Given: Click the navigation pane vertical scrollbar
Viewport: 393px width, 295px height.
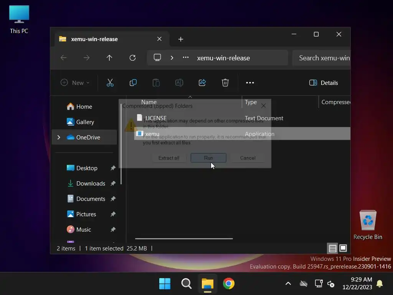Looking at the screenshot, I should point(121,144).
